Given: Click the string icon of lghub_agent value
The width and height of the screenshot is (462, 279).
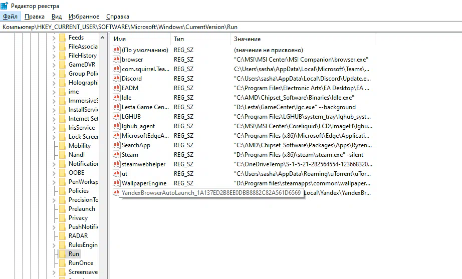Looking at the screenshot, I should [x=117, y=126].
